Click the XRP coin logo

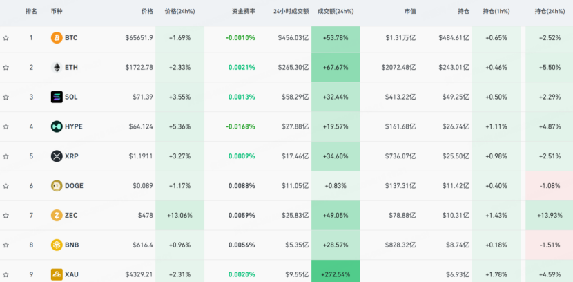coord(57,156)
